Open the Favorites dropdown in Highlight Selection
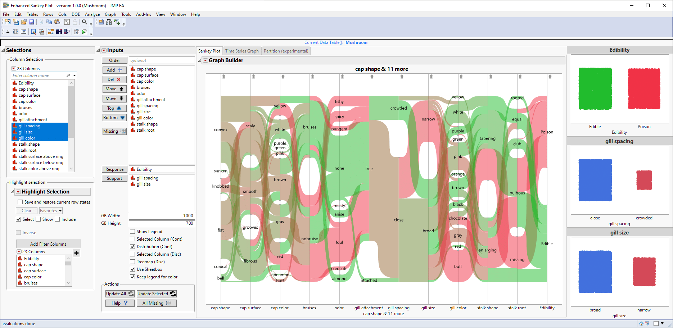Screen dimensions: 673x328 (50, 210)
